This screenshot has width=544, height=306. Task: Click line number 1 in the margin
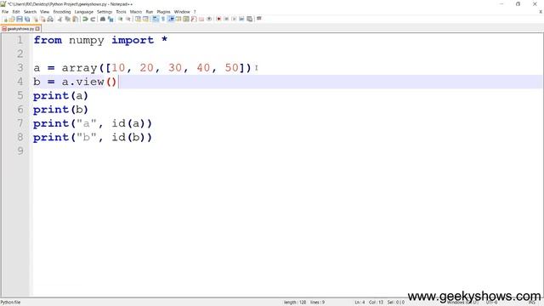point(20,40)
